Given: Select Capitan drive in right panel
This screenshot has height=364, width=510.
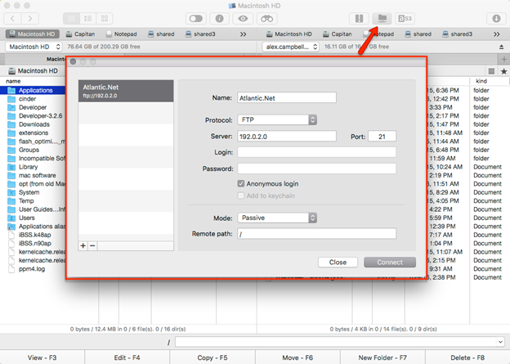Looking at the screenshot, I should [x=338, y=34].
